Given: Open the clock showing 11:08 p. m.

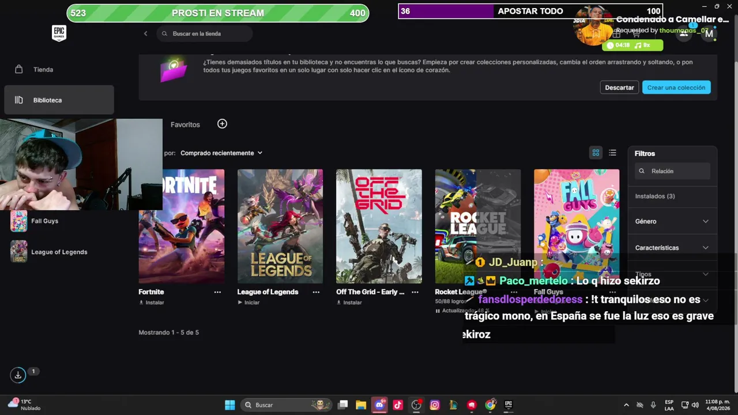Looking at the screenshot, I should (718, 405).
